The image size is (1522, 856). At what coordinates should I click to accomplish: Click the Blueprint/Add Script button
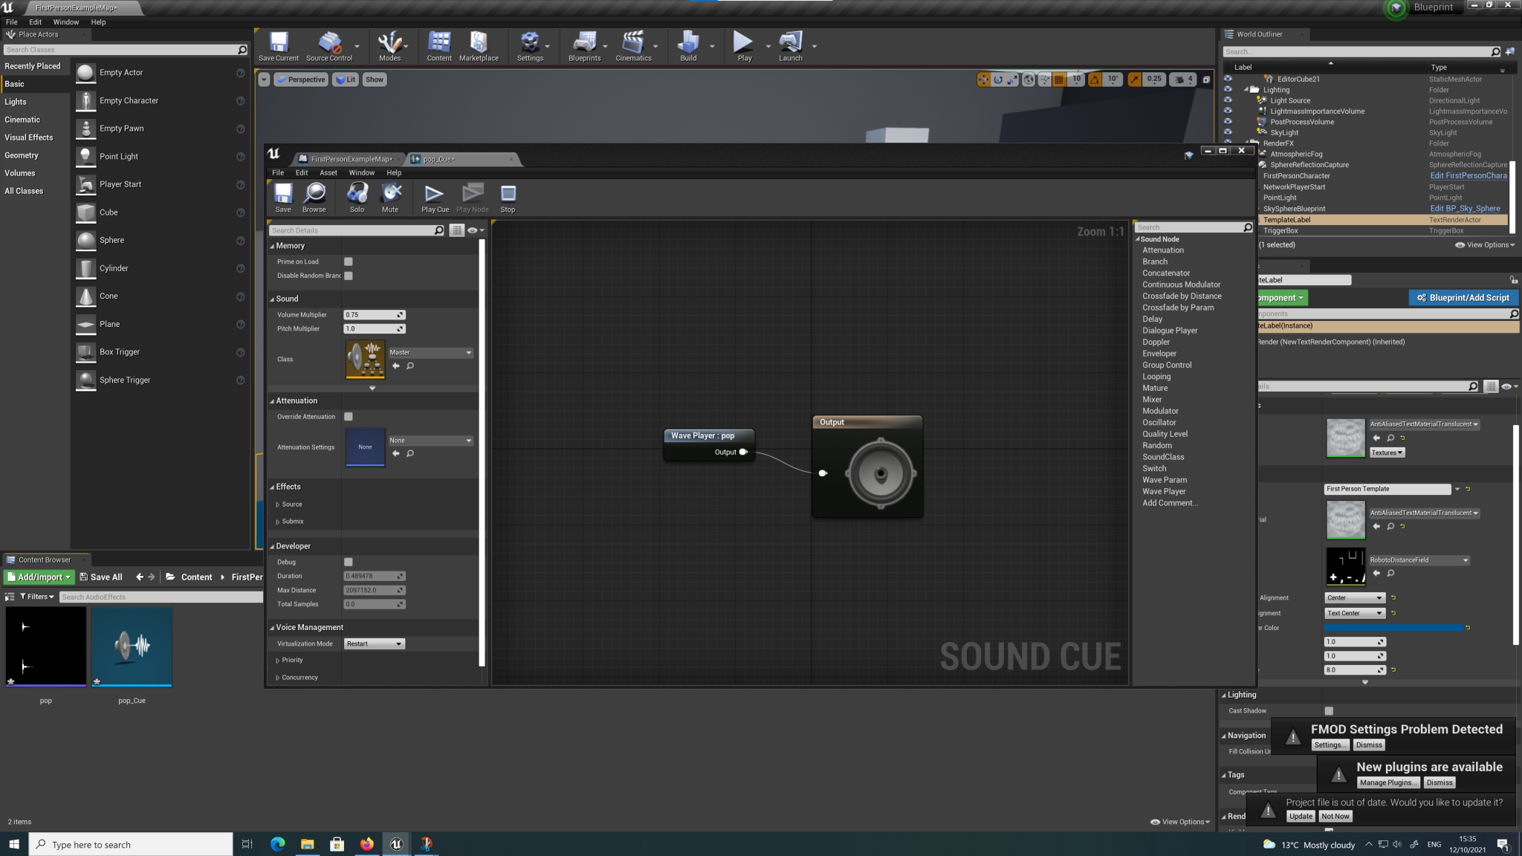1463,297
